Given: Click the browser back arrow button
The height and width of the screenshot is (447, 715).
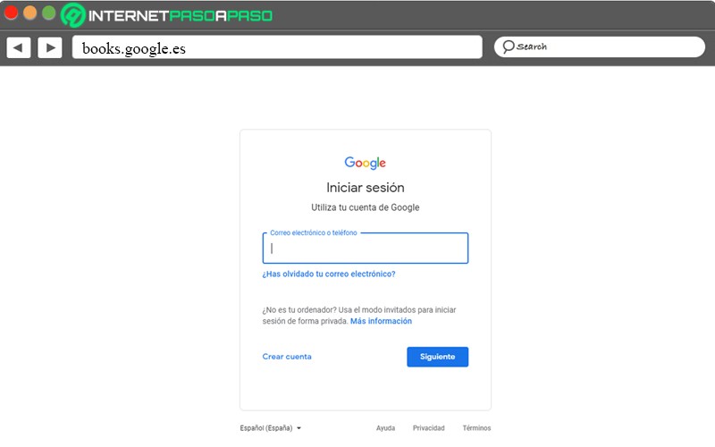Looking at the screenshot, I should 19,47.
